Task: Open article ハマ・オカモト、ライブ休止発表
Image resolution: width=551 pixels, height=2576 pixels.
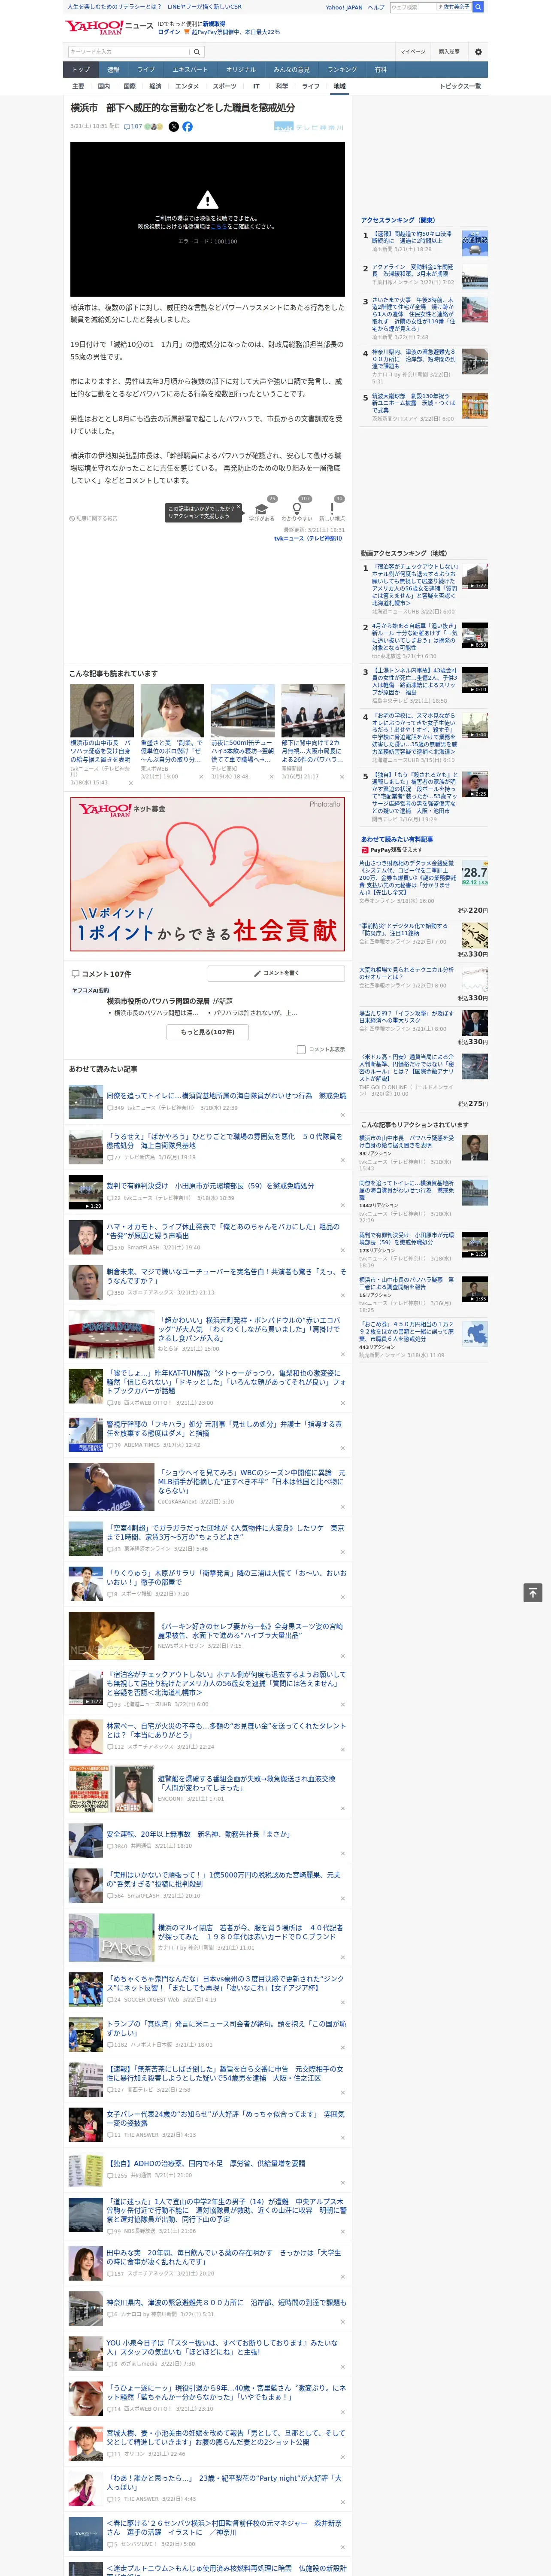Action: coord(223,1231)
